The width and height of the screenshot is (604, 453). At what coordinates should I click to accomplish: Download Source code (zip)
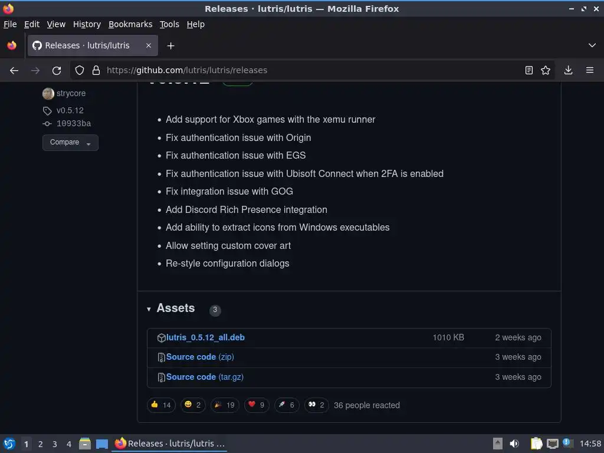pyautogui.click(x=200, y=357)
